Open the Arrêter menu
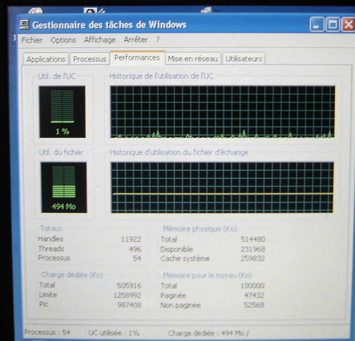355x341 pixels. pyautogui.click(x=136, y=39)
